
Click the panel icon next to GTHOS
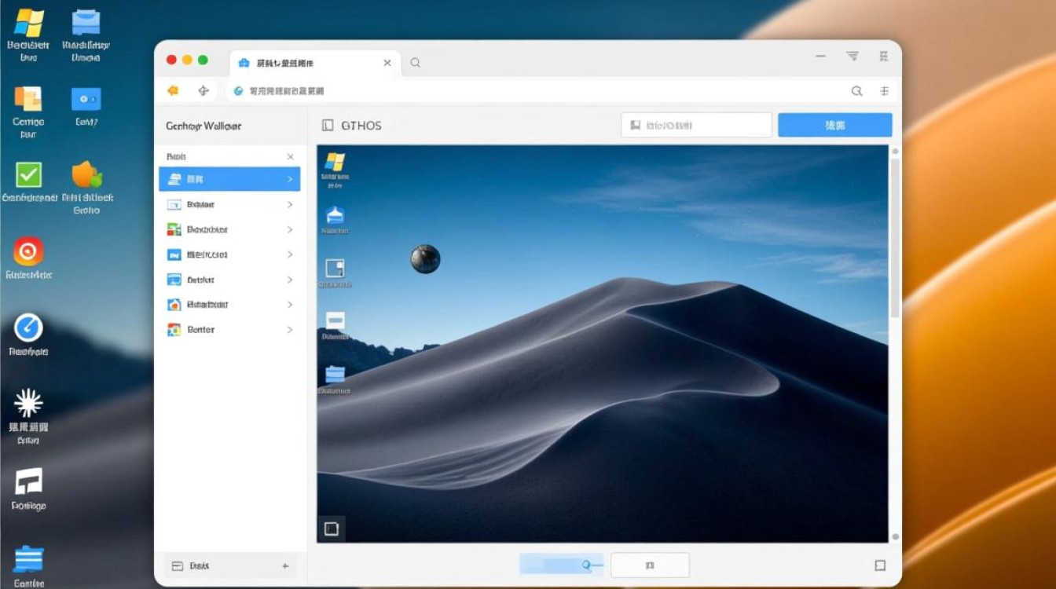(328, 126)
